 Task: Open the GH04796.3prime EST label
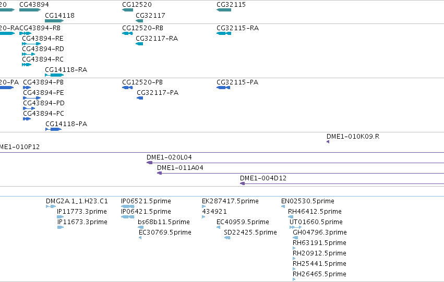tap(320, 232)
